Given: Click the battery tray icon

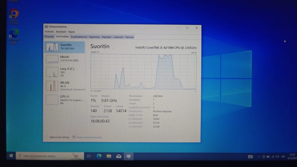Looking at the screenshot, I should click(x=268, y=156).
